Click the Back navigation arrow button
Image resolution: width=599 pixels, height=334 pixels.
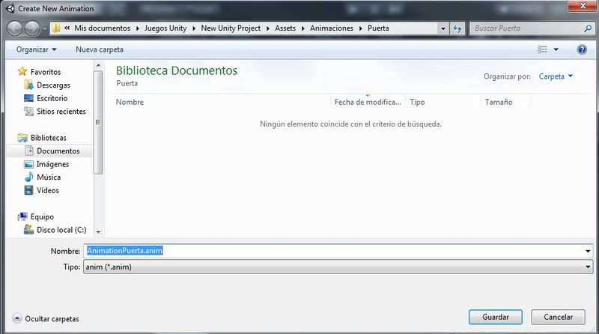point(14,28)
